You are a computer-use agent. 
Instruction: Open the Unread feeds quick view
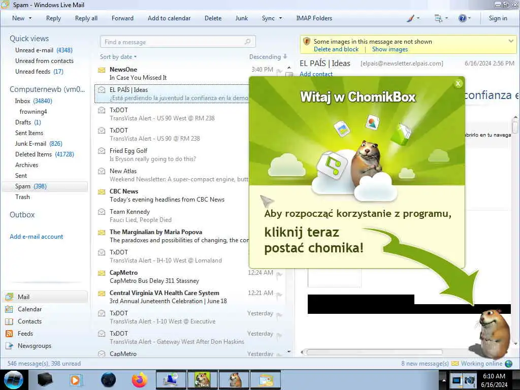click(x=39, y=71)
